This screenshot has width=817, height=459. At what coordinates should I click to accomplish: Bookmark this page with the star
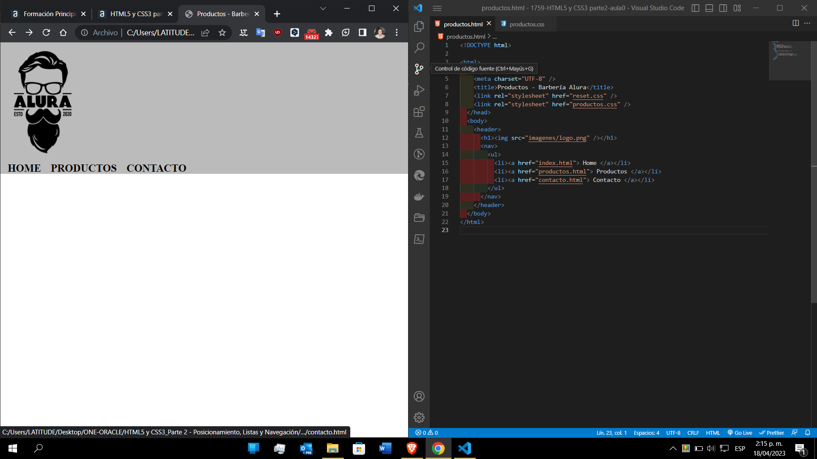[x=222, y=32]
